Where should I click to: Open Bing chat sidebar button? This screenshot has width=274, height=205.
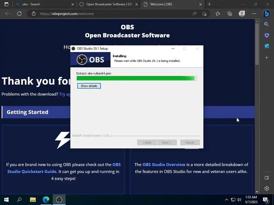[x=267, y=14]
